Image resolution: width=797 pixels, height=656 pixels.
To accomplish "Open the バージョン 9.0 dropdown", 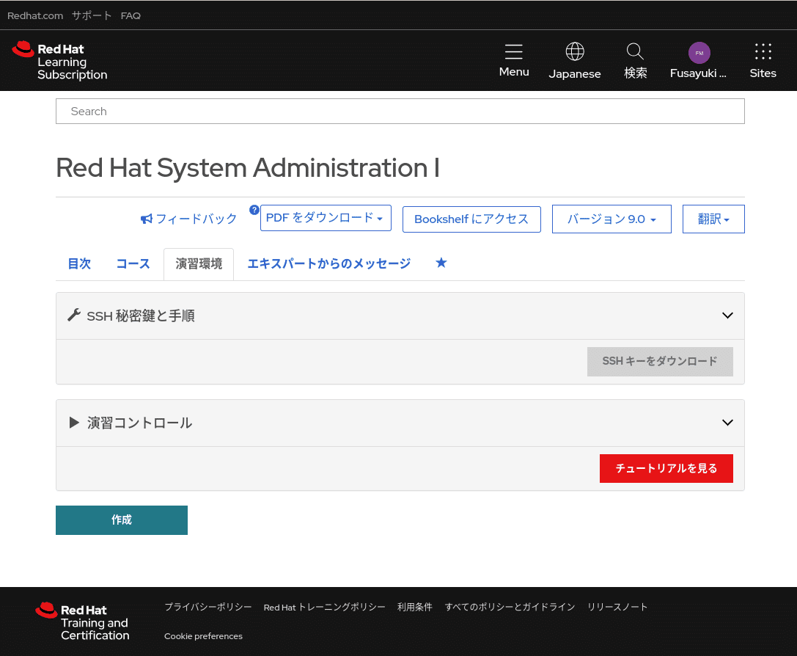I will 611,219.
